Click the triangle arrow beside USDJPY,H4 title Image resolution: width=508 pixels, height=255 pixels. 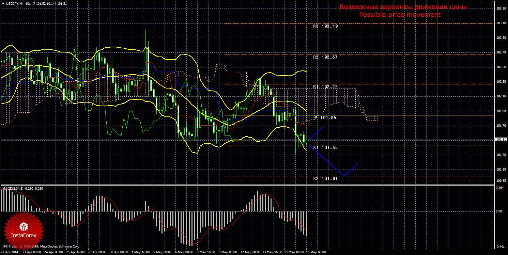point(3,3)
